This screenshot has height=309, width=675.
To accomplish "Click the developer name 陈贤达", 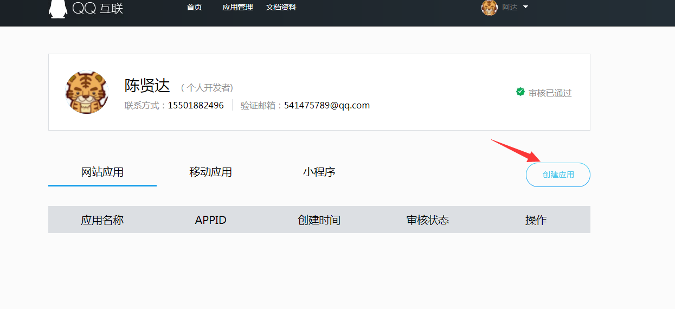I will click(147, 86).
